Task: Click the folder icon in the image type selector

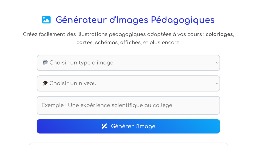Action: coord(45,63)
